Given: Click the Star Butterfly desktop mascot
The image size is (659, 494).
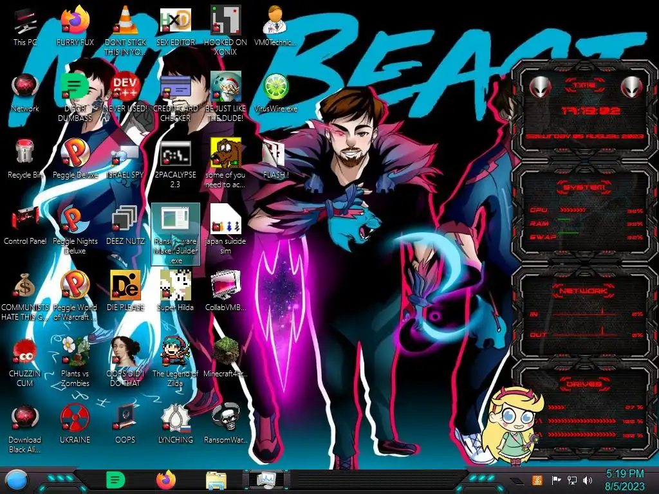Looking at the screenshot, I should click(x=512, y=427).
